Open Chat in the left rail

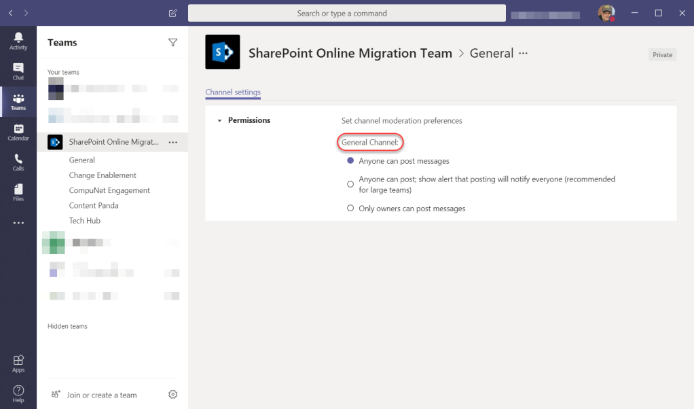[18, 71]
